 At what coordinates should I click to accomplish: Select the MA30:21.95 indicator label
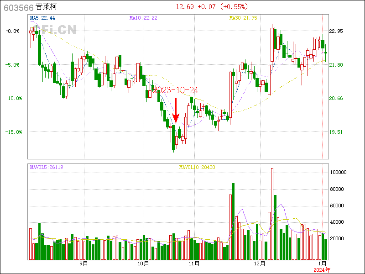coord(243,18)
